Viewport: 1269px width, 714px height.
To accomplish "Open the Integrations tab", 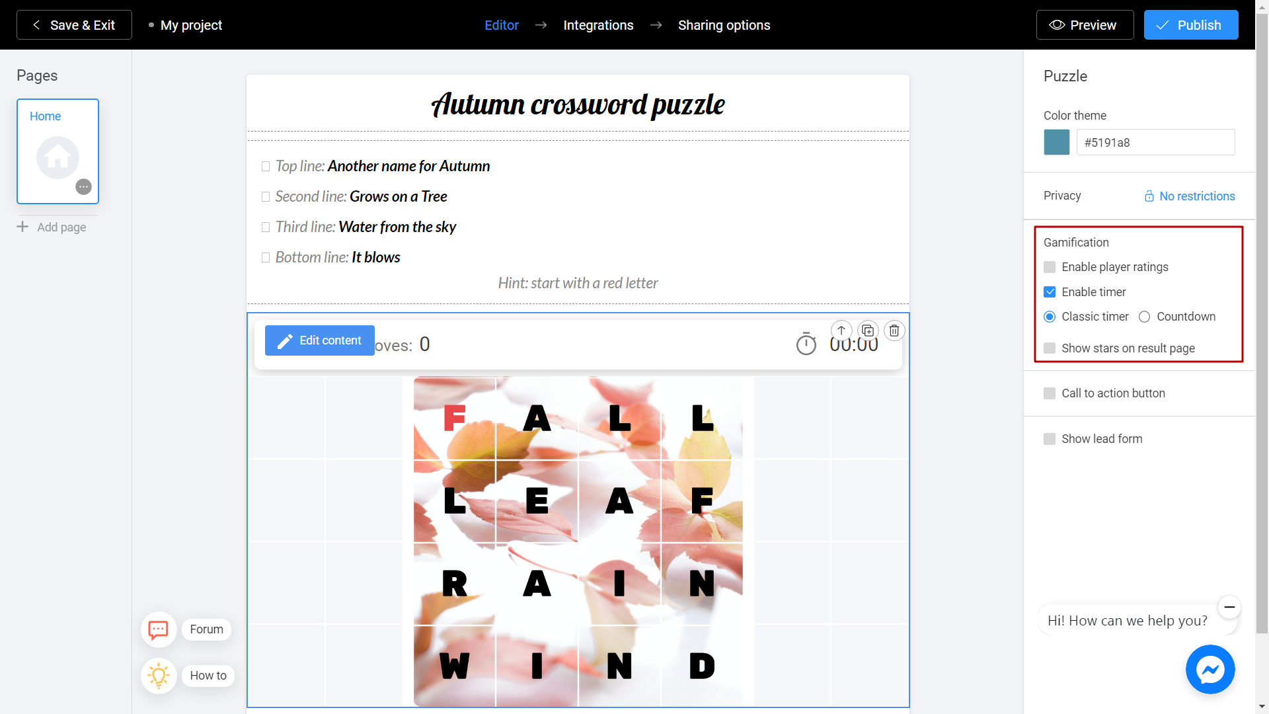I will [598, 25].
